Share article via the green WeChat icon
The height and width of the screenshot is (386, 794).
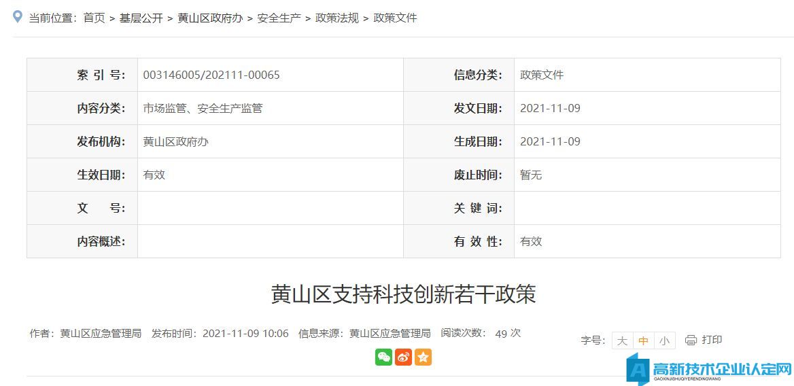(383, 357)
